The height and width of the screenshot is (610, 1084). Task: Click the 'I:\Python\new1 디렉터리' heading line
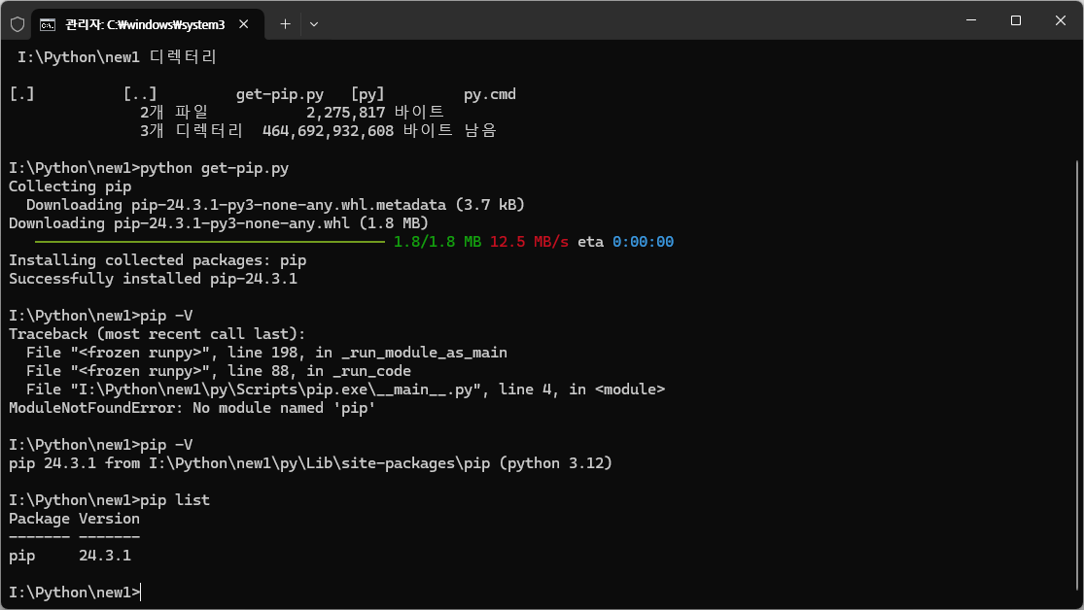pos(117,57)
